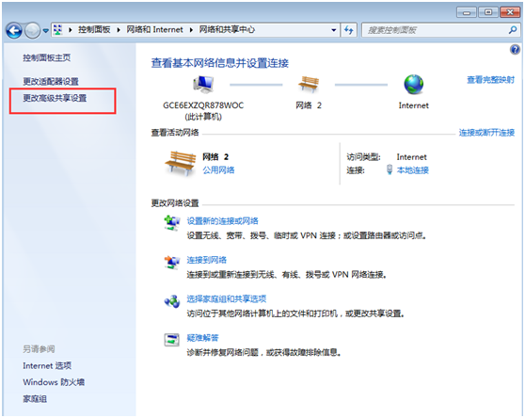525x418 pixels.
Task: Open the recent pages dropdown arrow
Action: click(x=46, y=31)
